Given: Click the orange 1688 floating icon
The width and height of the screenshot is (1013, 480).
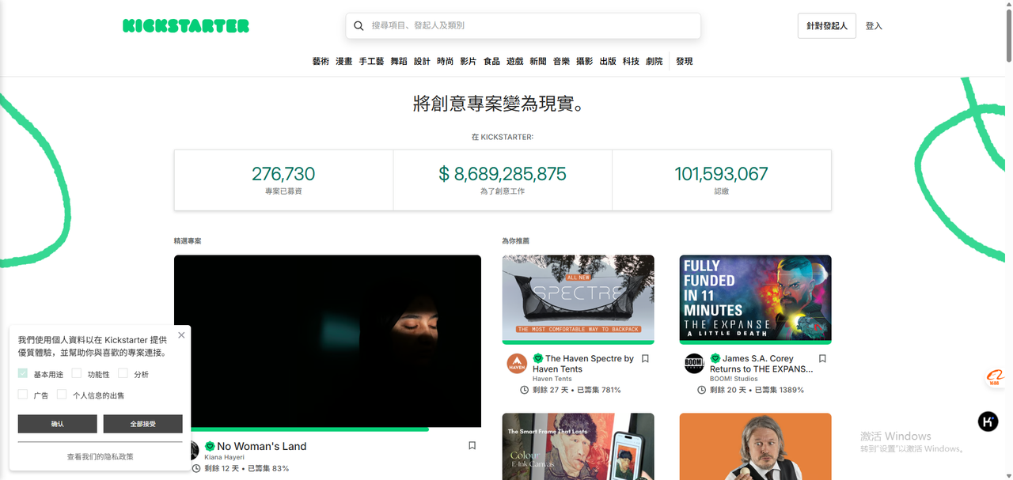Looking at the screenshot, I should coord(994,379).
